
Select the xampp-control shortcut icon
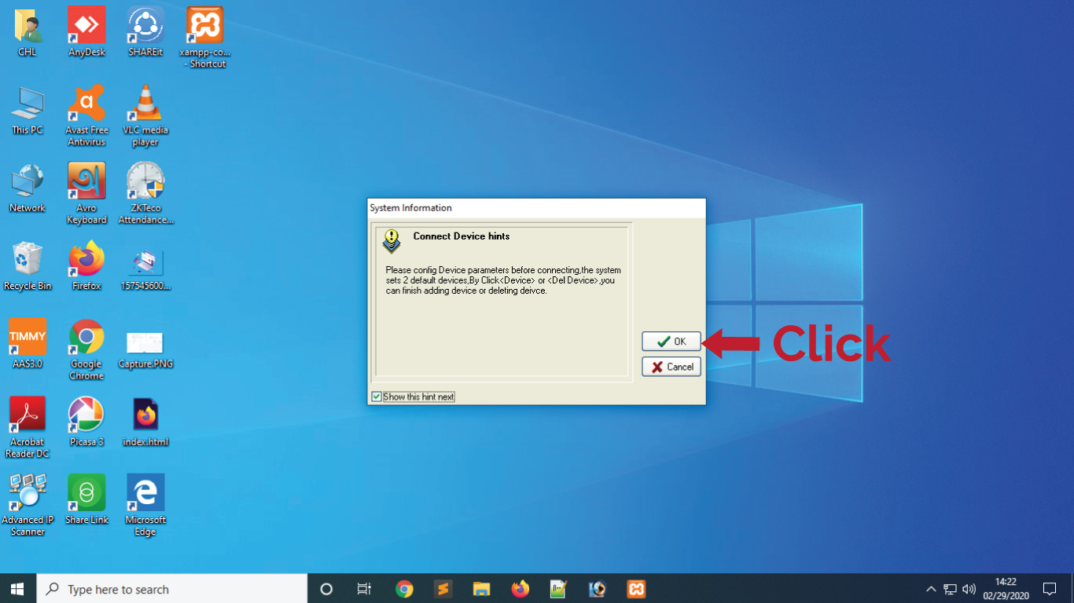(x=204, y=38)
